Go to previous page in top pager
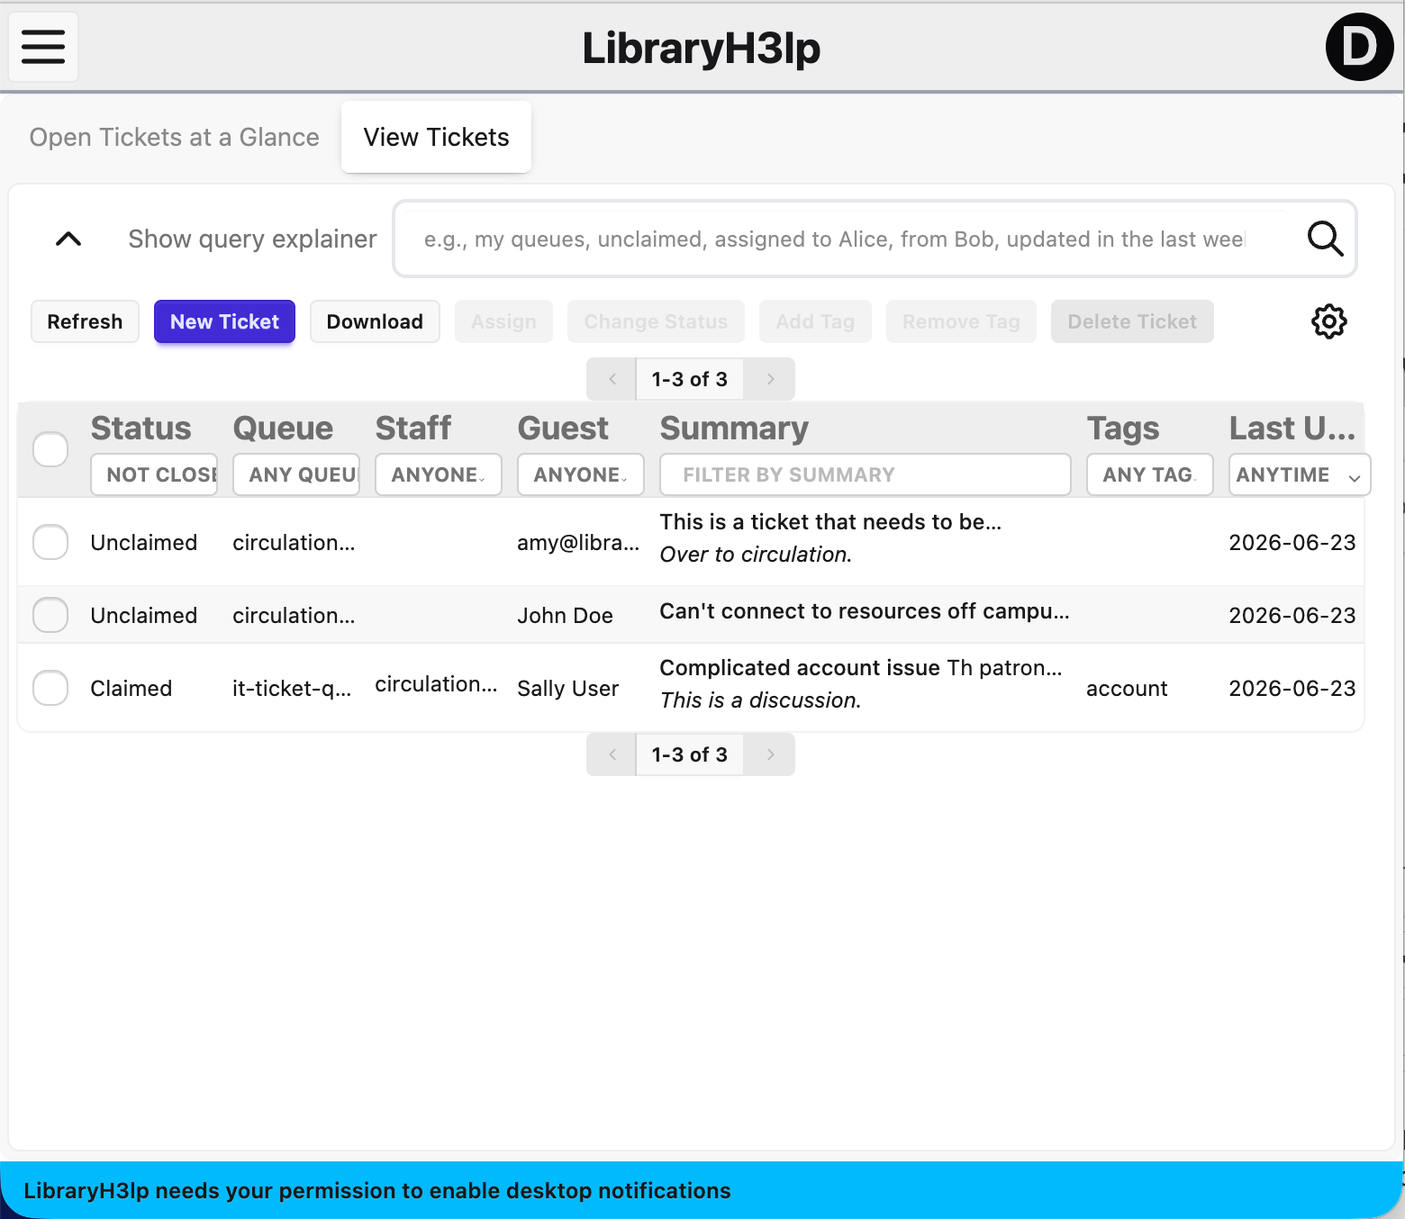 pos(612,379)
